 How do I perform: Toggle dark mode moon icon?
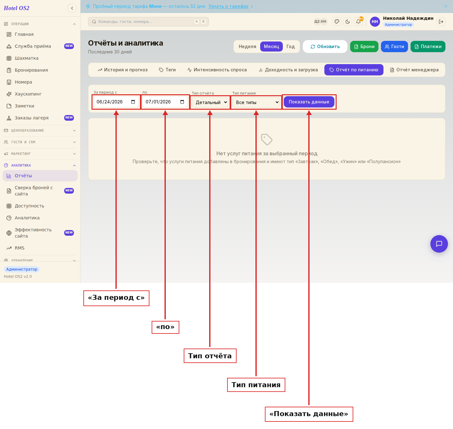click(348, 22)
